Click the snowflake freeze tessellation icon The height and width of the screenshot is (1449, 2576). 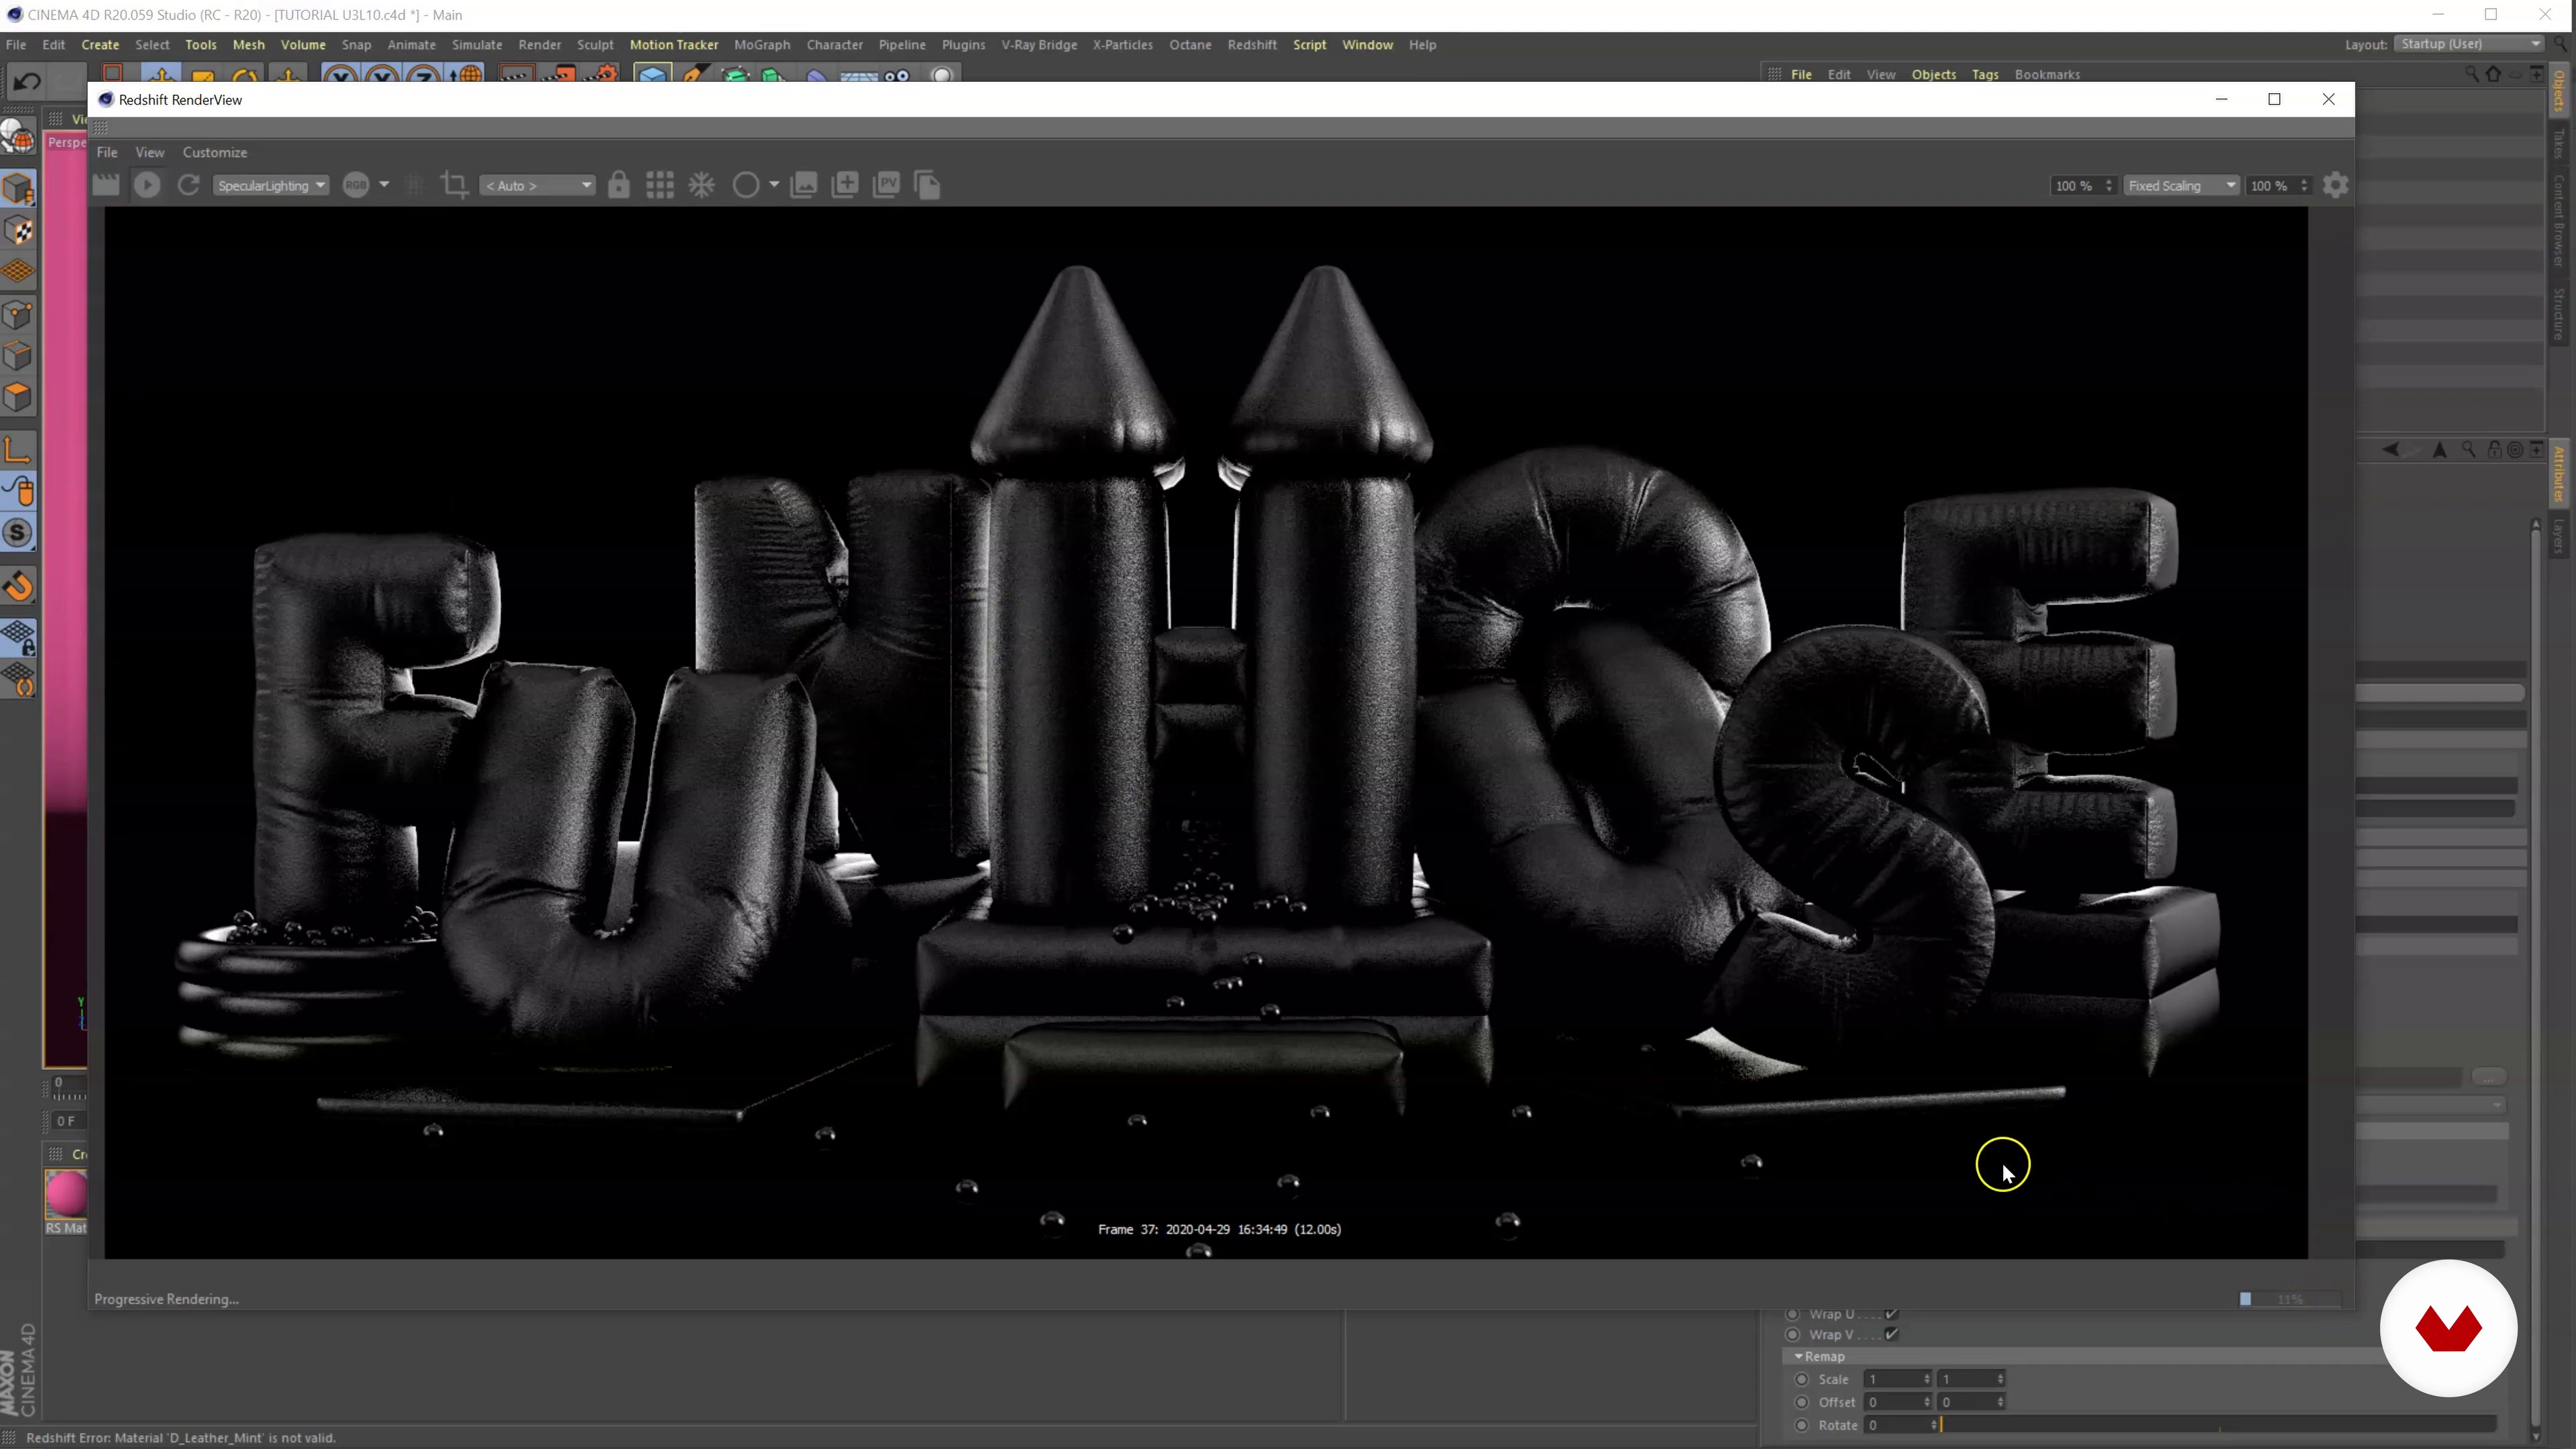pyautogui.click(x=702, y=185)
